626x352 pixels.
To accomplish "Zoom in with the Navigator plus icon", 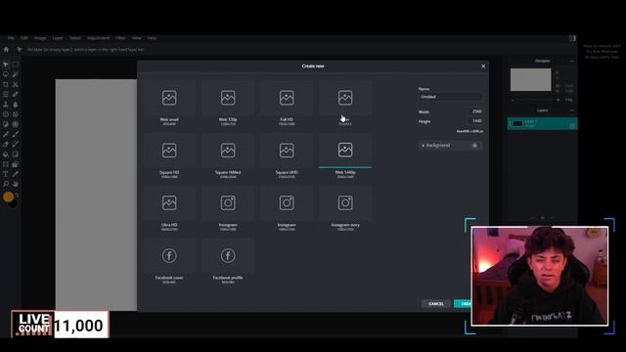I will 559,100.
